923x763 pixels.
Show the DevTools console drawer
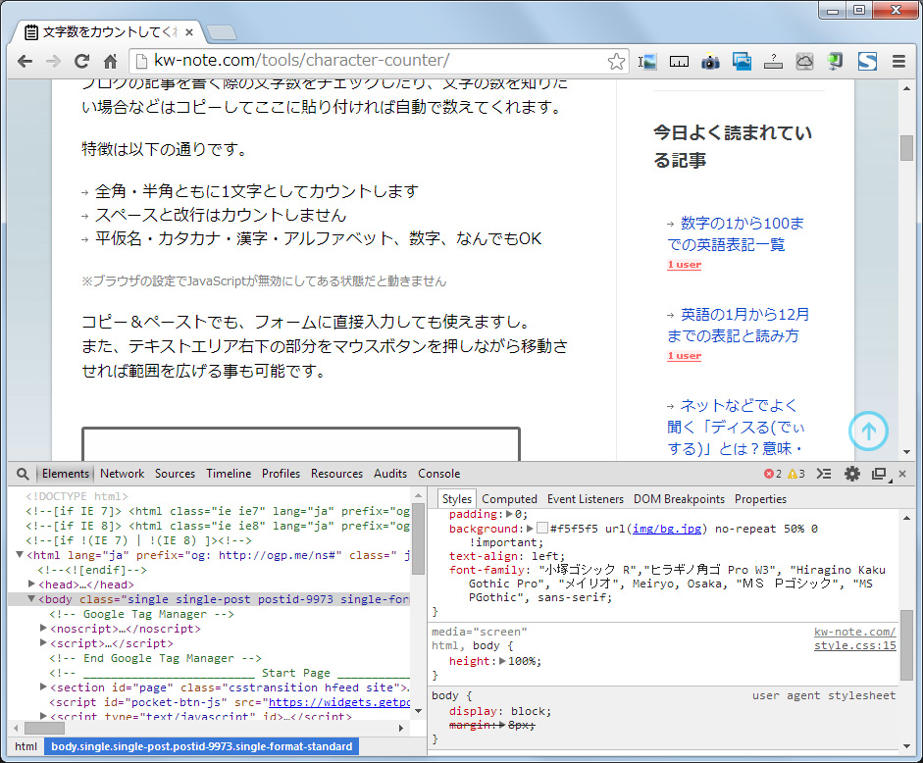(x=824, y=474)
